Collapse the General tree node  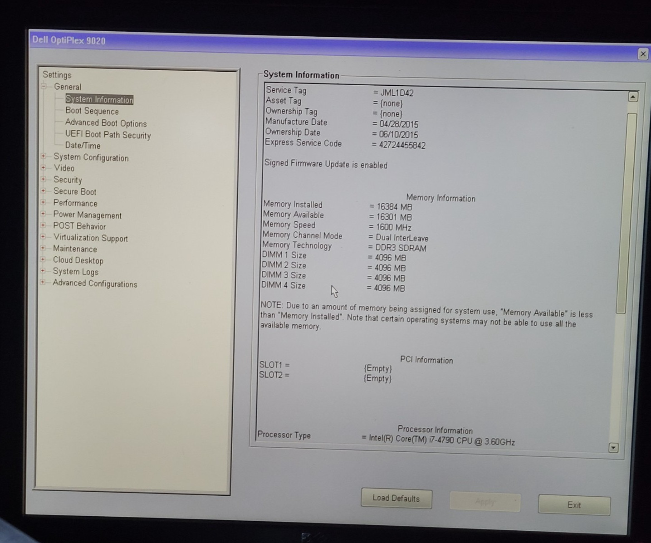44,86
